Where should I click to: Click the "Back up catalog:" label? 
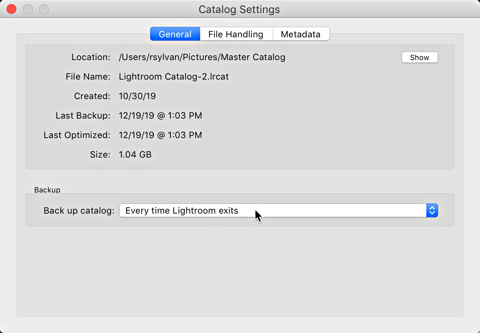79,211
